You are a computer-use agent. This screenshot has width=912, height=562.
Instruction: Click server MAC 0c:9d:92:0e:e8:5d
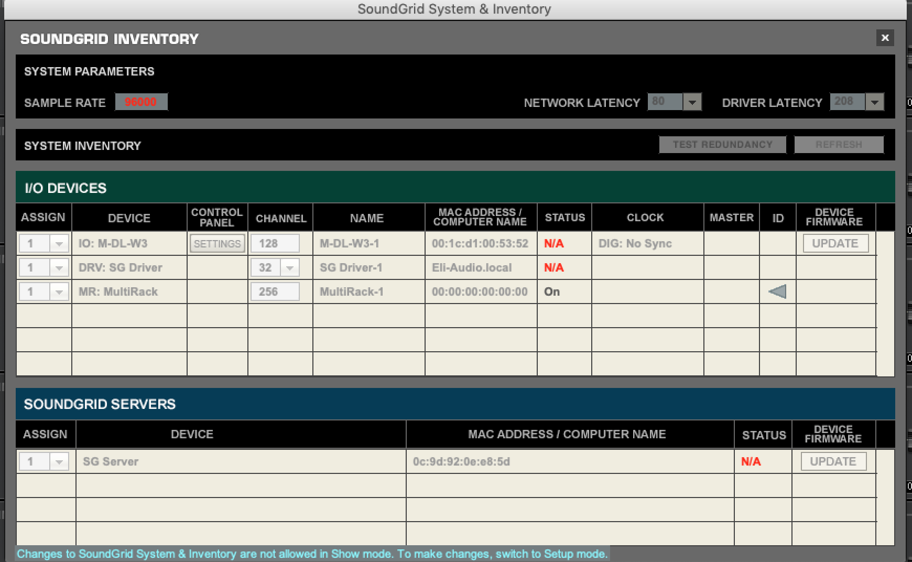461,461
